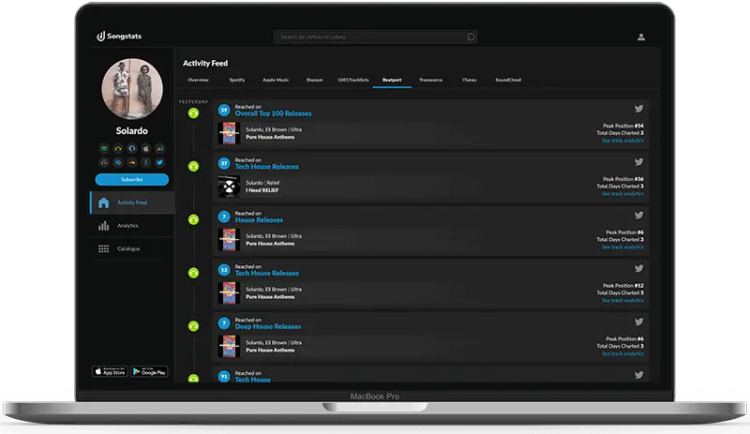Switch to the Traxsource tab
This screenshot has width=750, height=434.
tap(430, 80)
